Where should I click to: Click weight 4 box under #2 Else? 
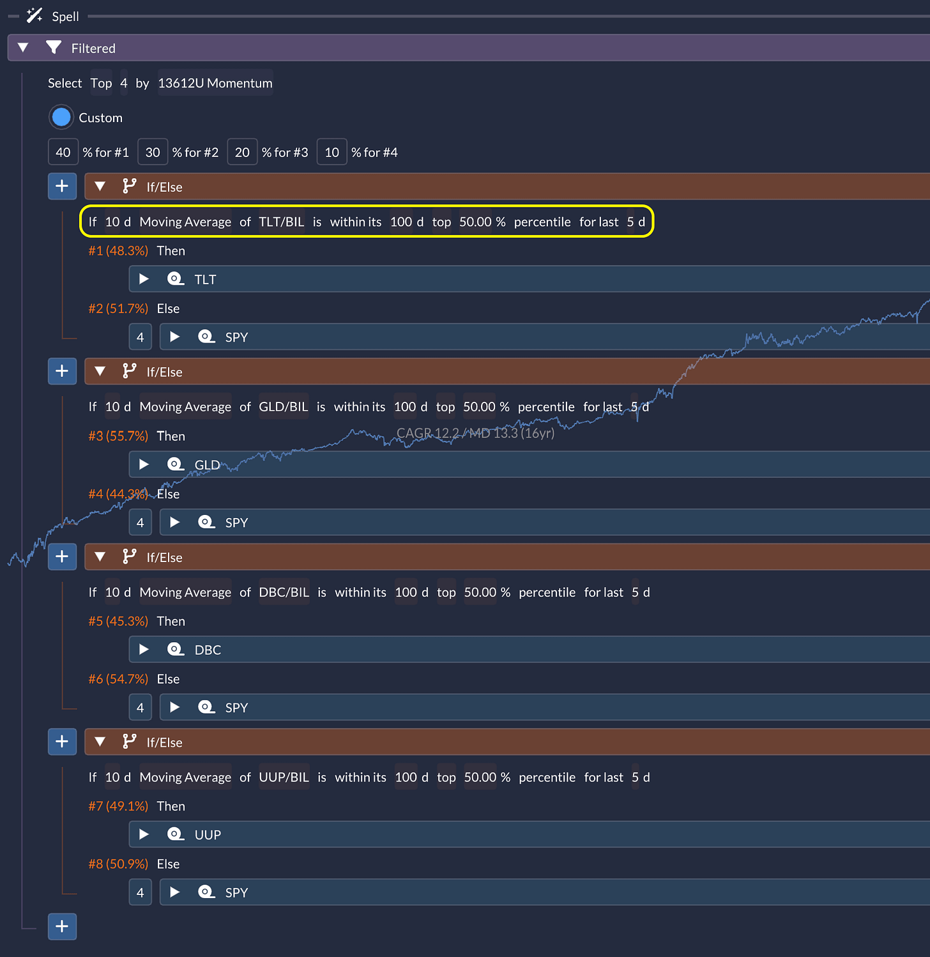tap(141, 337)
